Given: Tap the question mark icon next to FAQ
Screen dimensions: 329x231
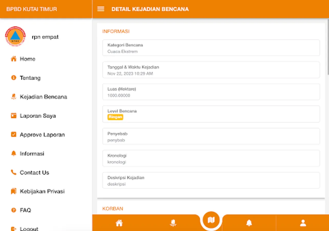Looking at the screenshot, I should tap(13, 210).
